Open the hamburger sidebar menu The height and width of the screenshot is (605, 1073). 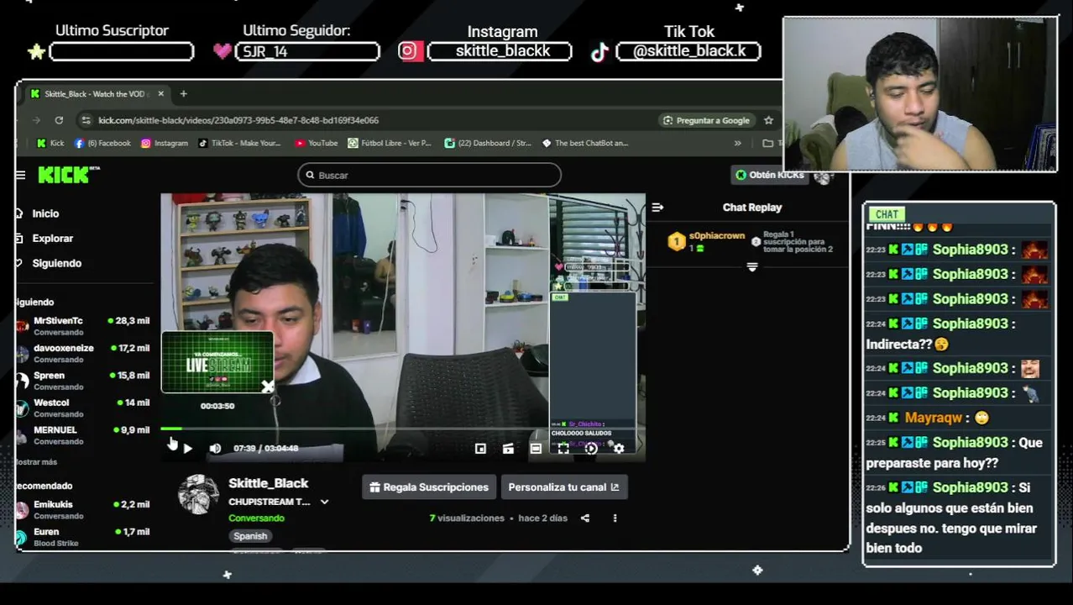pos(20,175)
